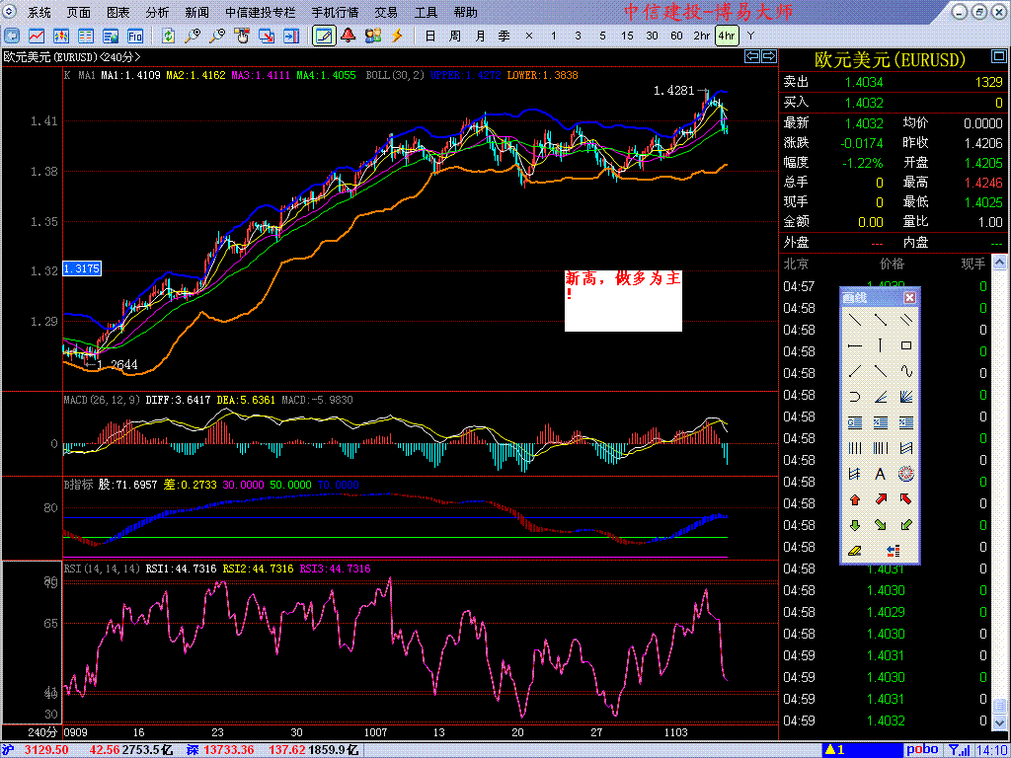Open the round system menu button

11,12
